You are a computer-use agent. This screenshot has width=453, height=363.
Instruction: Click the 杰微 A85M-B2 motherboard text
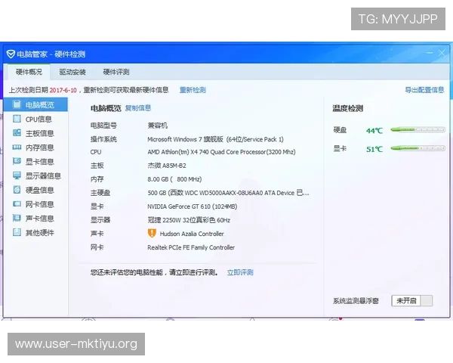[x=167, y=166]
